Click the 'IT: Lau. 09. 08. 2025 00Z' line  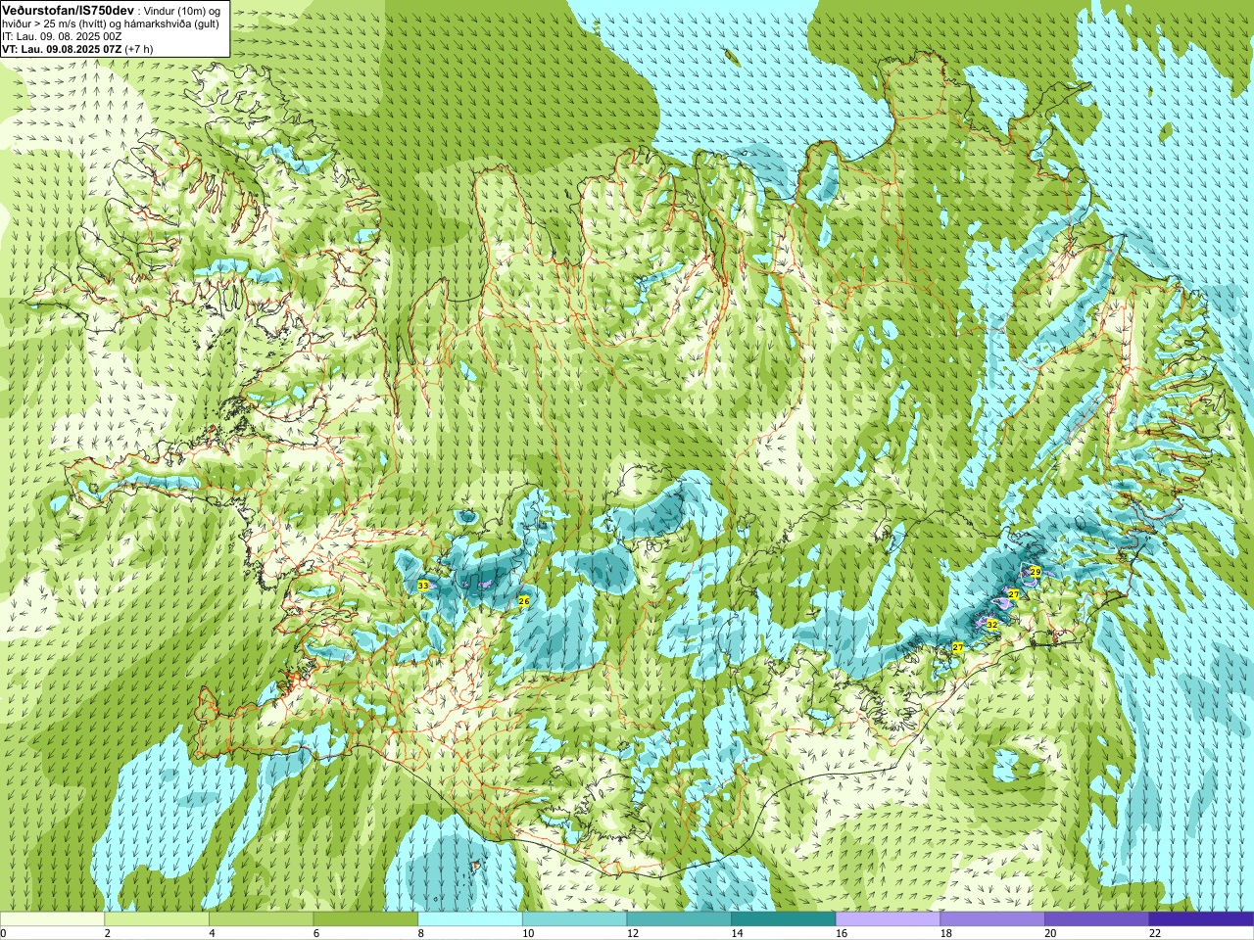[x=62, y=36]
